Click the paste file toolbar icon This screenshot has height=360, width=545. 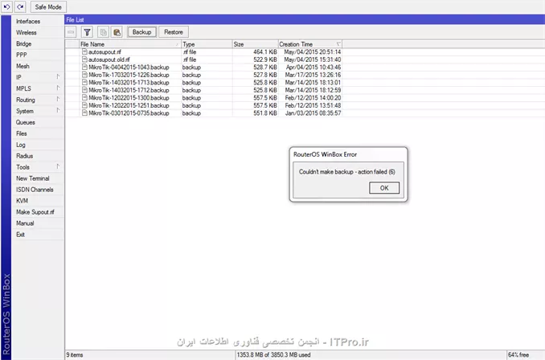point(117,32)
